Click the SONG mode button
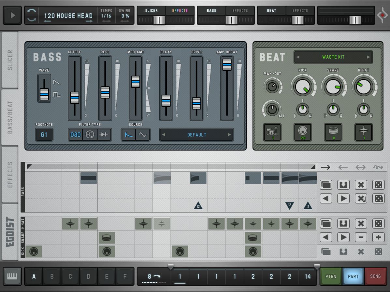 [x=375, y=276]
